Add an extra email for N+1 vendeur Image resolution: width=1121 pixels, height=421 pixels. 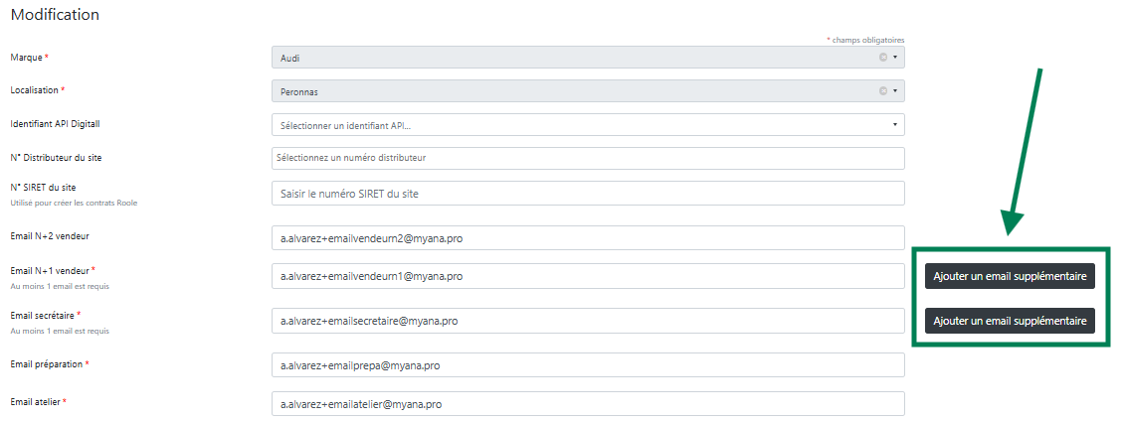pos(1010,276)
